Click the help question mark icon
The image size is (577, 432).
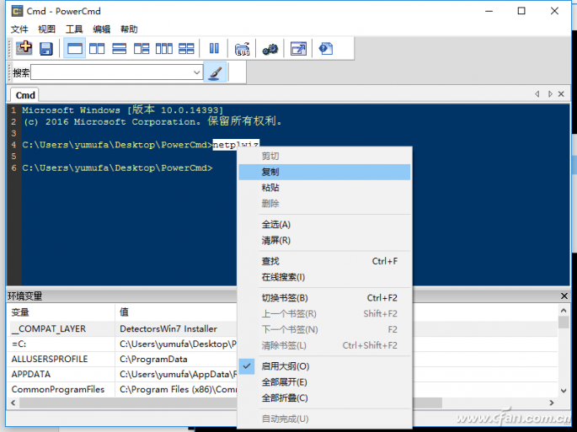pyautogui.click(x=326, y=49)
